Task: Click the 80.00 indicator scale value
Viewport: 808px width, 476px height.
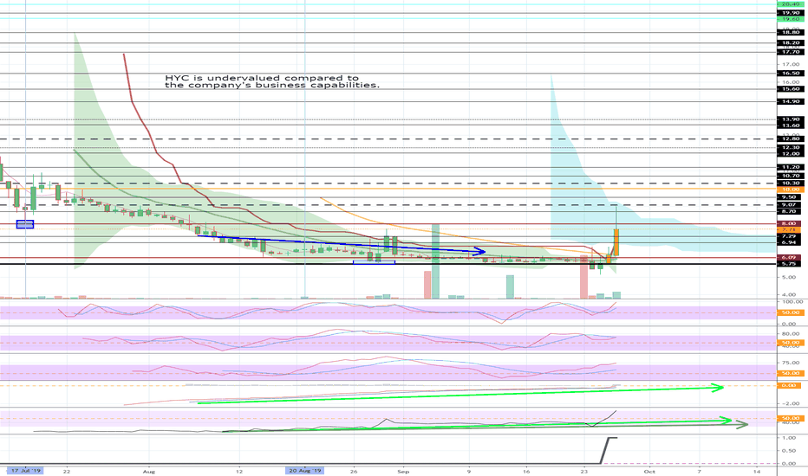Action: pyautogui.click(x=791, y=334)
